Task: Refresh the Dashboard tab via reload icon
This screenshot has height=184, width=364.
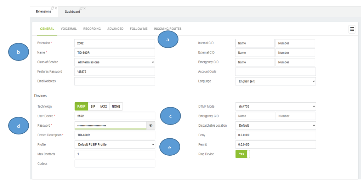Action: 81,8
